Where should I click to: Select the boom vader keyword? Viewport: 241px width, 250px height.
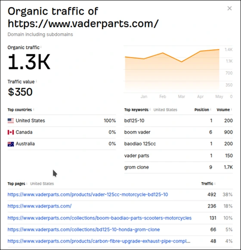point(137,132)
